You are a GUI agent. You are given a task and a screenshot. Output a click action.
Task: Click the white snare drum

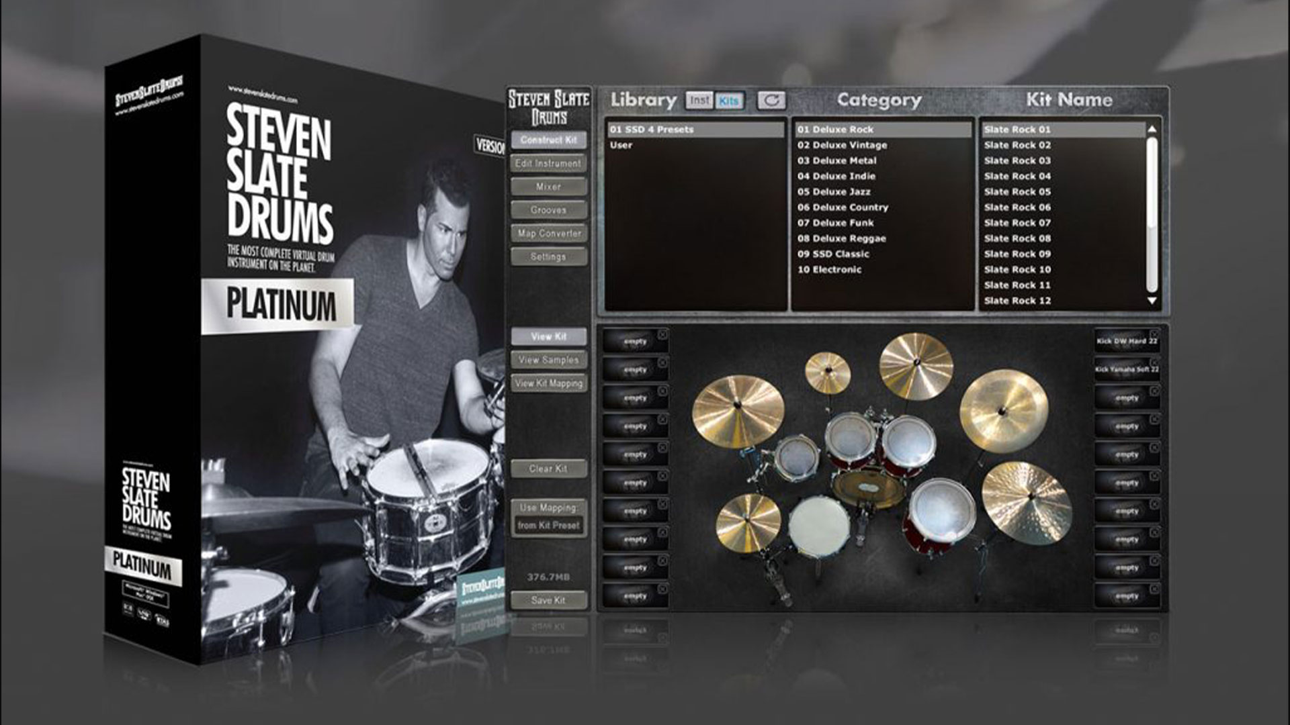coord(818,526)
